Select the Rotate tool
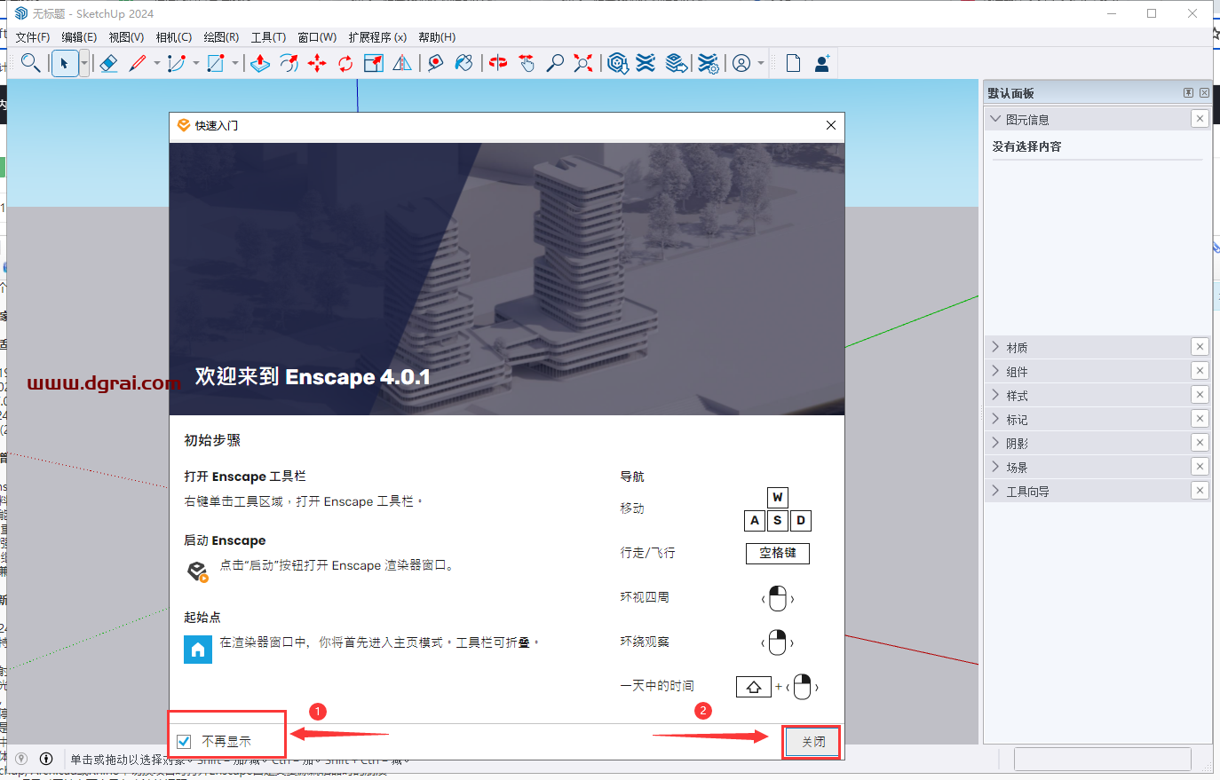 click(x=345, y=63)
